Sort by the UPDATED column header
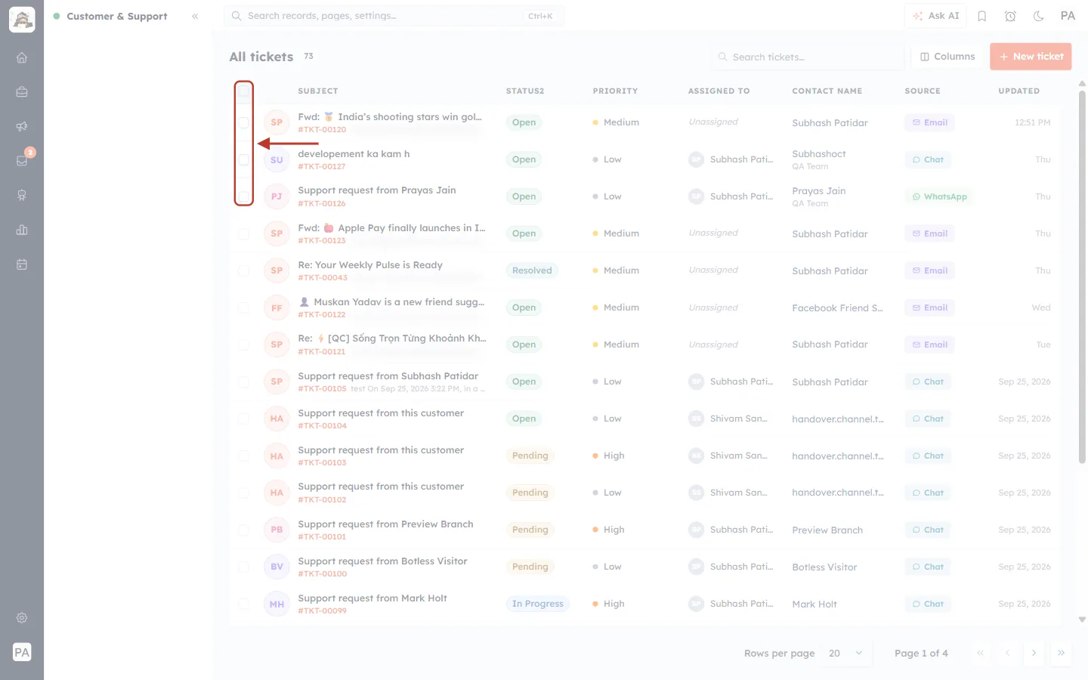Image resolution: width=1088 pixels, height=680 pixels. [1018, 91]
